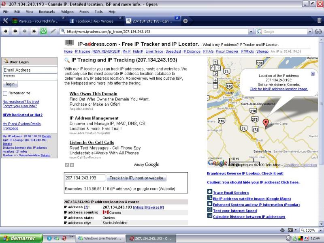Open the Speedtest link

tap(173, 51)
